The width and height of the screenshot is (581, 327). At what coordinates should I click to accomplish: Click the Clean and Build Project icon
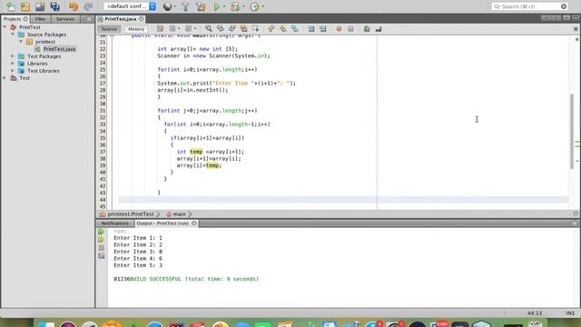point(201,6)
